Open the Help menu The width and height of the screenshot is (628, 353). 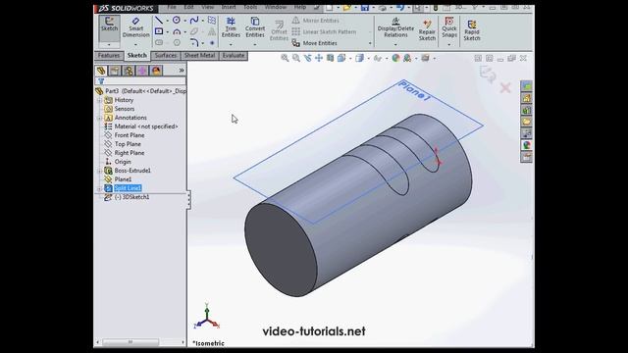point(300,7)
